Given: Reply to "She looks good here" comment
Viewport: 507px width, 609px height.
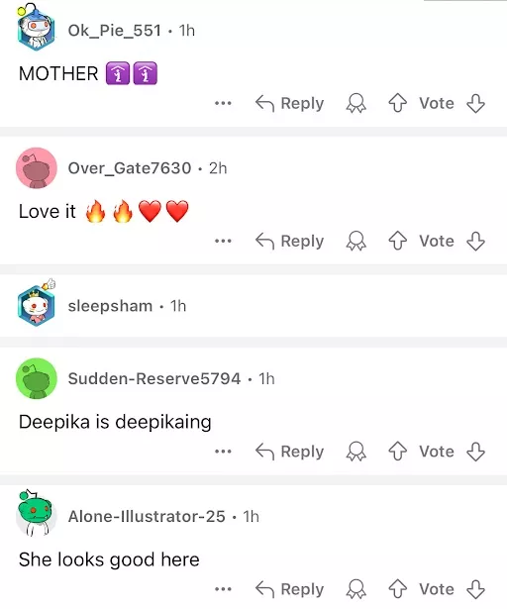Looking at the screenshot, I should click(x=289, y=589).
